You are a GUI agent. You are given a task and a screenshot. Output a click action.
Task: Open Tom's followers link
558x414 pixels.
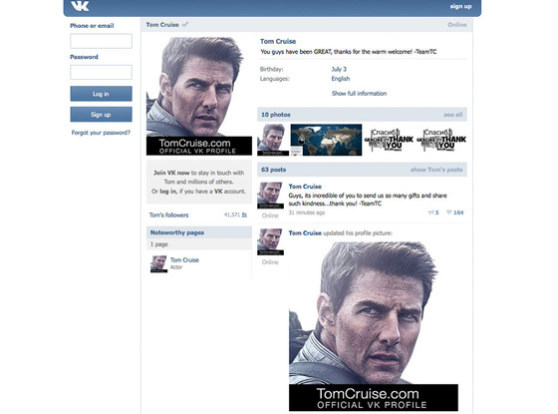[168, 215]
